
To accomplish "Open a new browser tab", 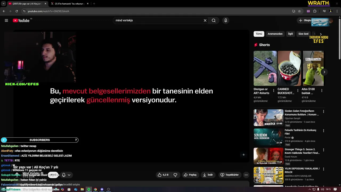I will pos(94,4).
